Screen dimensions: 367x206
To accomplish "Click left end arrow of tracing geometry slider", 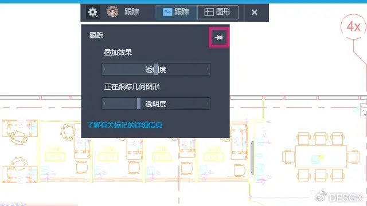I will pos(104,104).
